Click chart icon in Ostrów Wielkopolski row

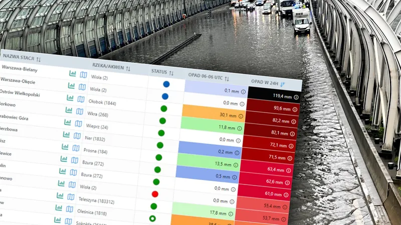point(70,99)
